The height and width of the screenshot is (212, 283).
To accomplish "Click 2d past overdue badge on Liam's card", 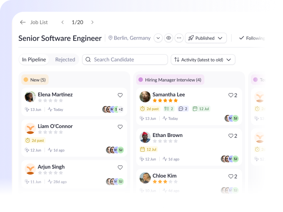I will tap(35, 141).
